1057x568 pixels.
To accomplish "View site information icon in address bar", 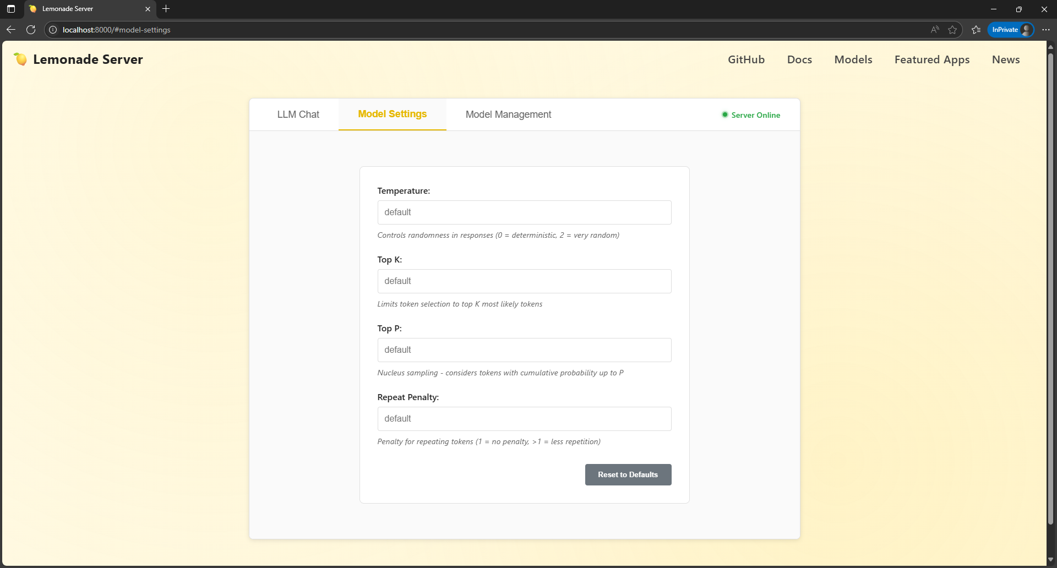I will (53, 30).
